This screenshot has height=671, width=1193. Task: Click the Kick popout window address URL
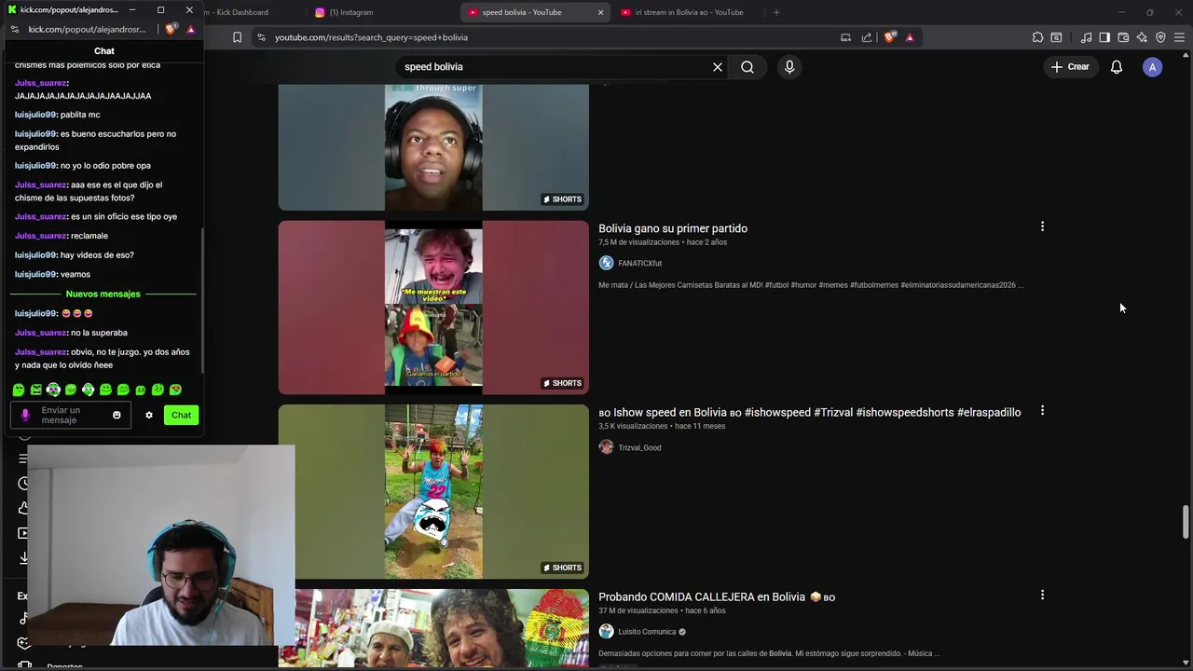pyautogui.click(x=87, y=29)
